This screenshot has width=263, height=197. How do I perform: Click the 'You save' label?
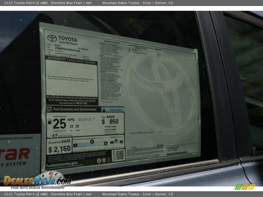(108, 117)
